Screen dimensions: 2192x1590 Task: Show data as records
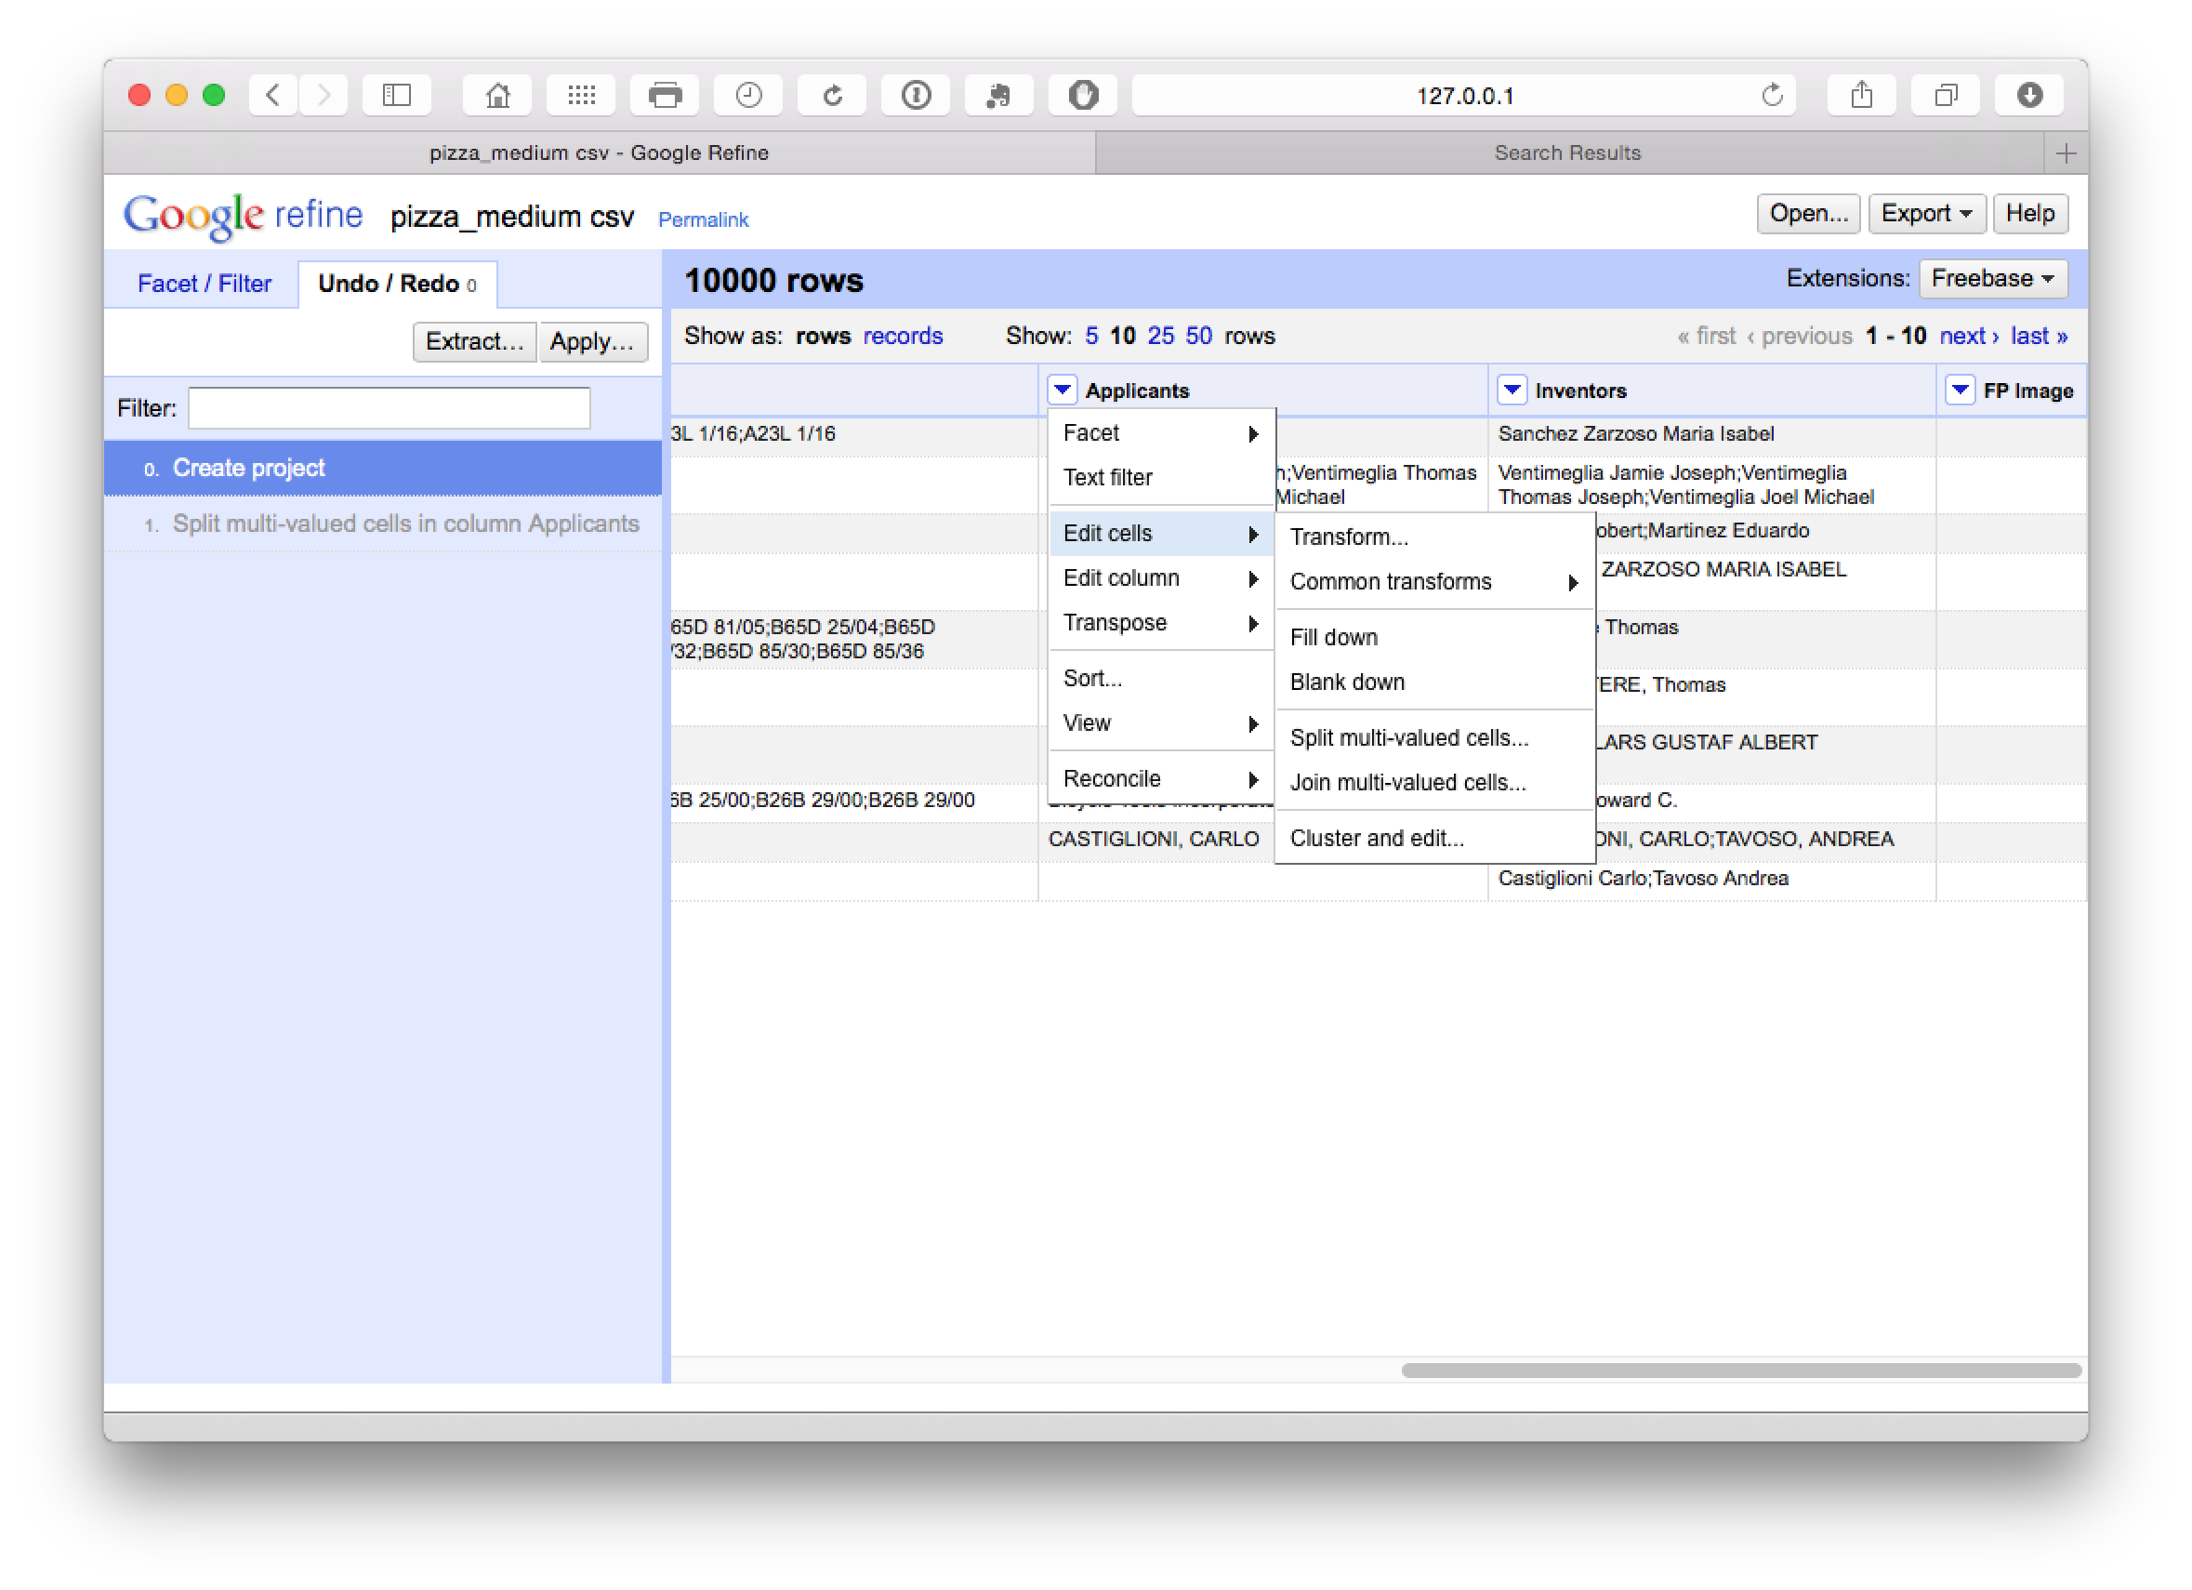click(x=902, y=336)
